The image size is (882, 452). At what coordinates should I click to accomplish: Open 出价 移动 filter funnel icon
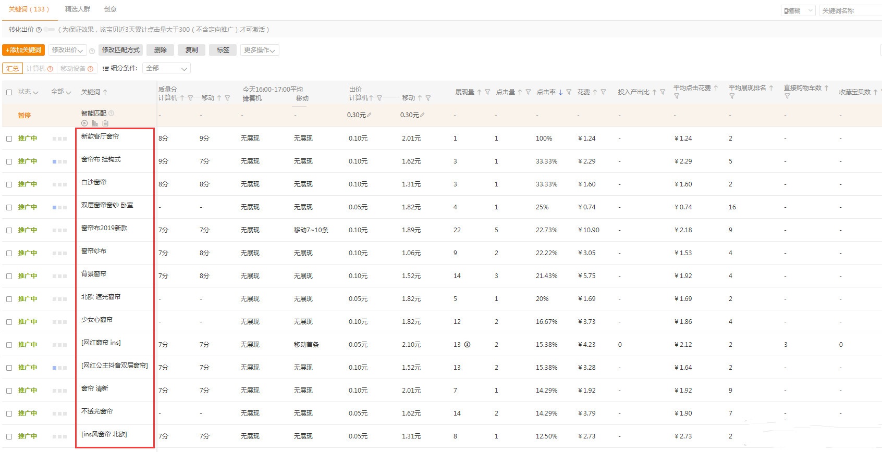tap(428, 98)
